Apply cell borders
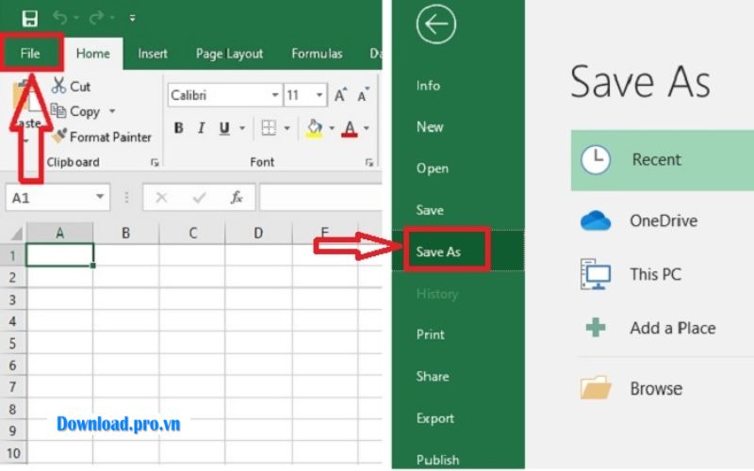754x471 pixels. pos(269,128)
